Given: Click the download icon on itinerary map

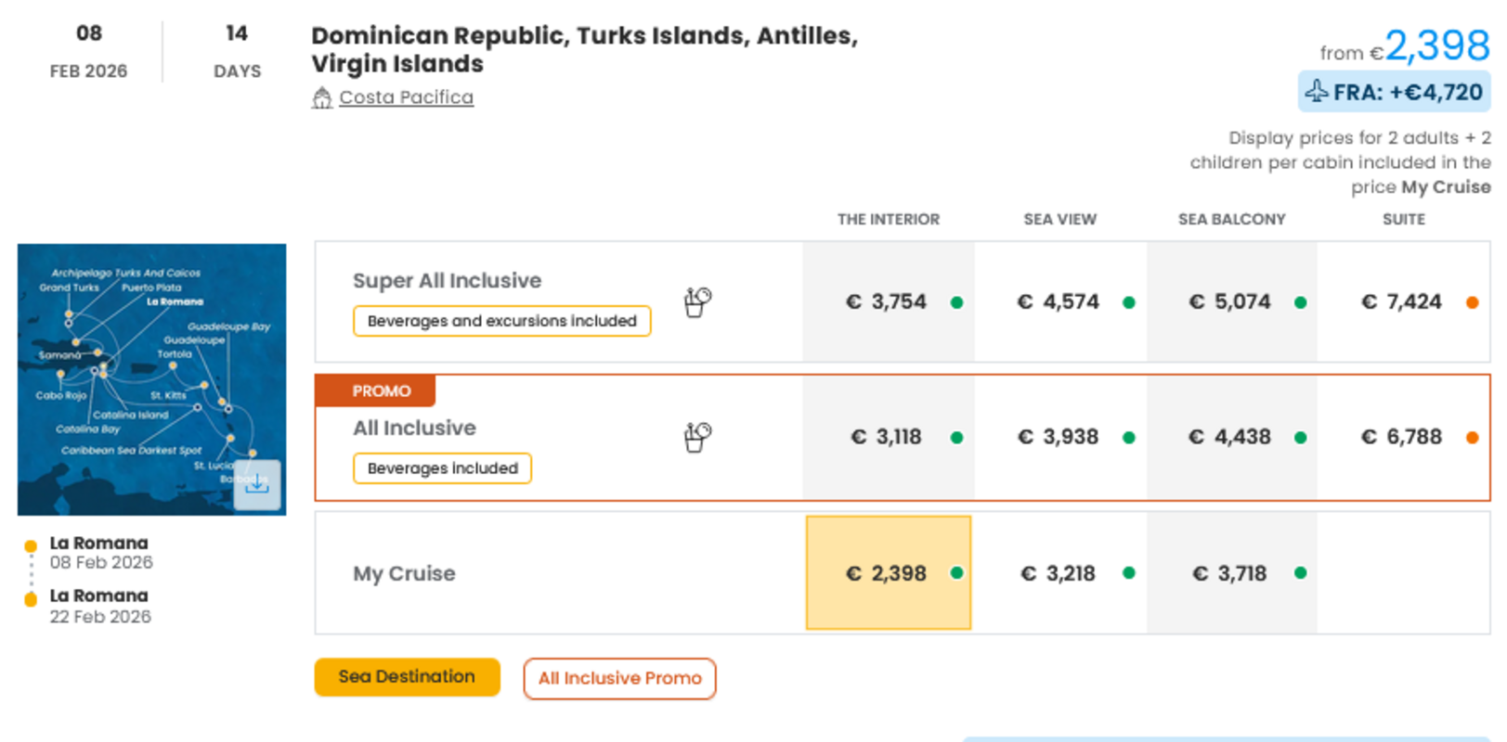Looking at the screenshot, I should pos(257,484).
